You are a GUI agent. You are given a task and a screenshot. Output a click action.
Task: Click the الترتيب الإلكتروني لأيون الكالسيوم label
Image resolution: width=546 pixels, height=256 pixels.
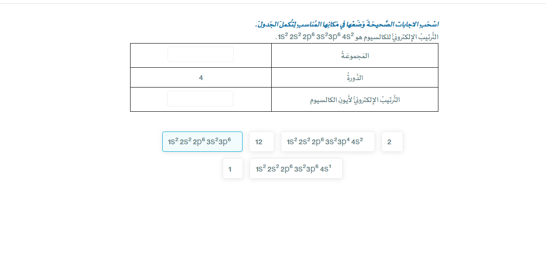tap(354, 99)
